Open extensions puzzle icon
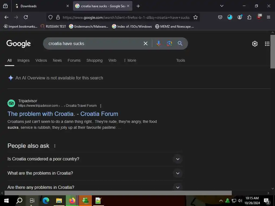This screenshot has width=275, height=206. tap(249, 17)
